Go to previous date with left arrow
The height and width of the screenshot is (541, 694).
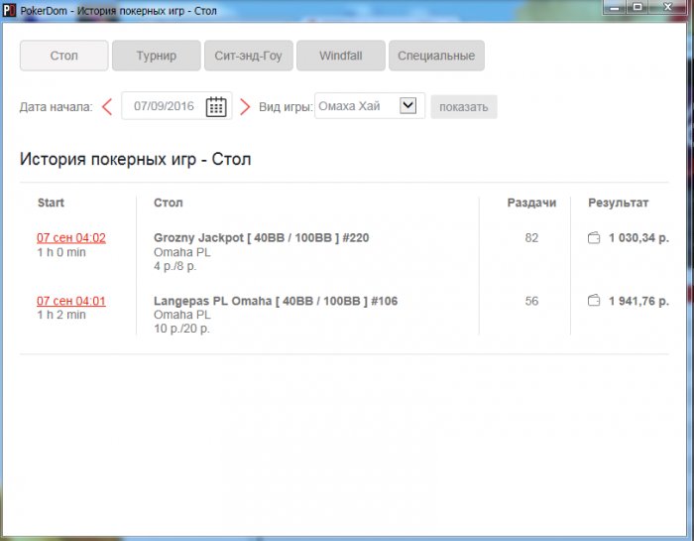coord(107,107)
